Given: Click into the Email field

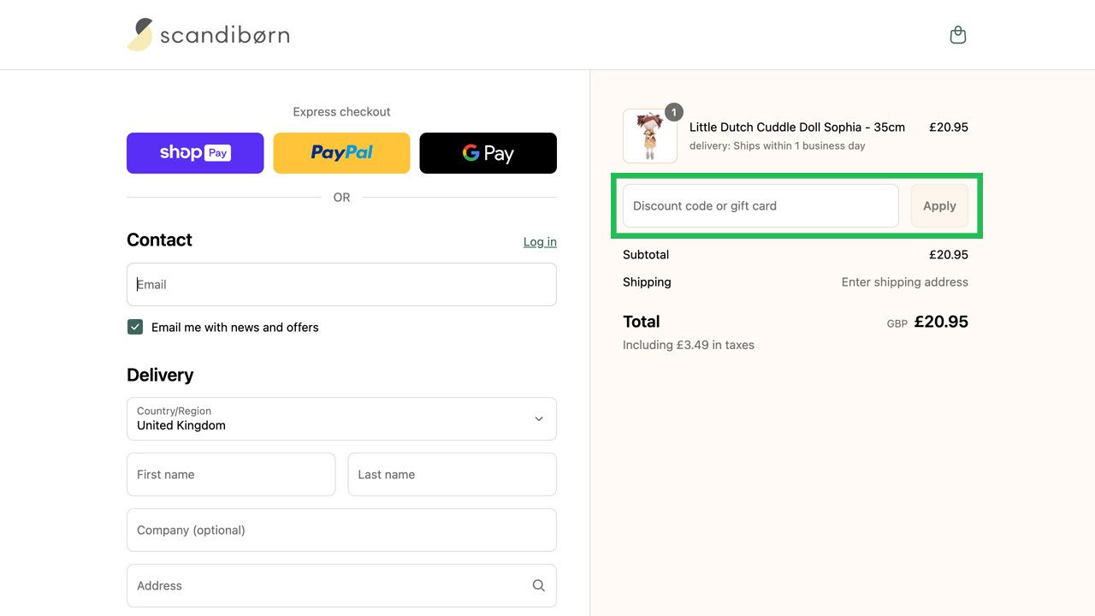Looking at the screenshot, I should point(341,284).
